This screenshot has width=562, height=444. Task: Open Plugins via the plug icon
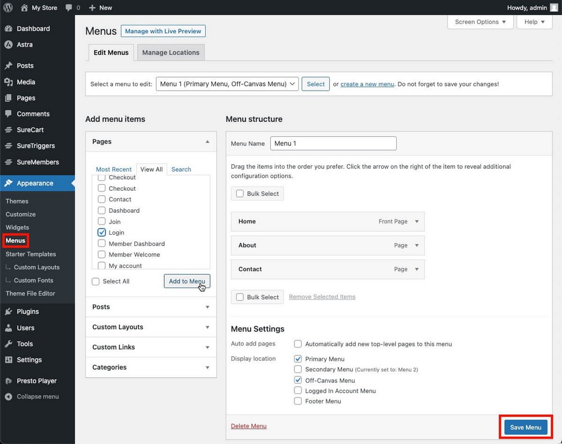[8, 312]
